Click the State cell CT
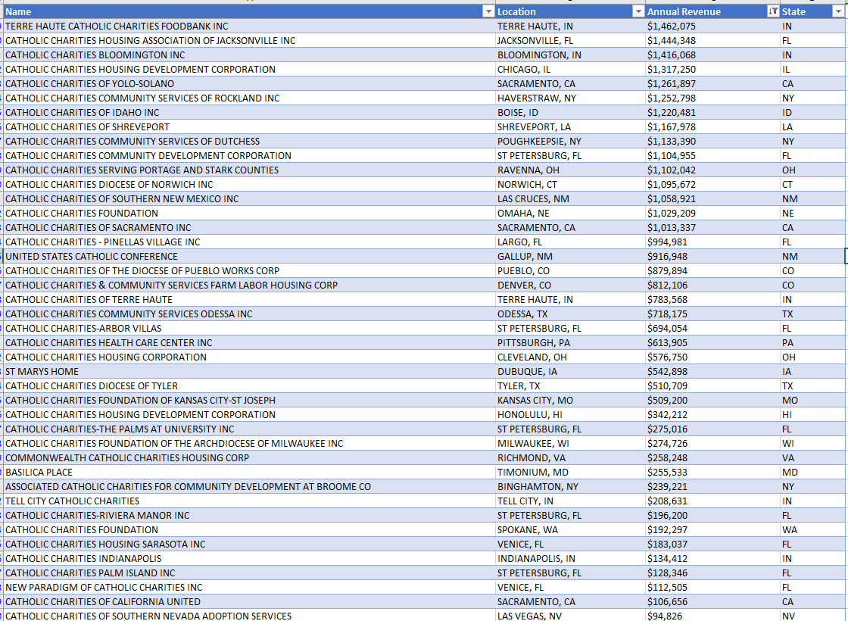This screenshot has height=621, width=848. pos(812,185)
